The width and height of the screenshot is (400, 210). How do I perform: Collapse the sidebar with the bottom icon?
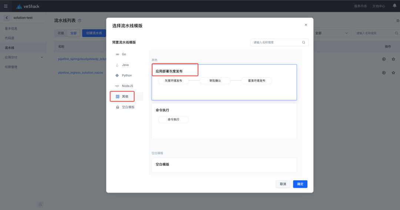(40, 204)
